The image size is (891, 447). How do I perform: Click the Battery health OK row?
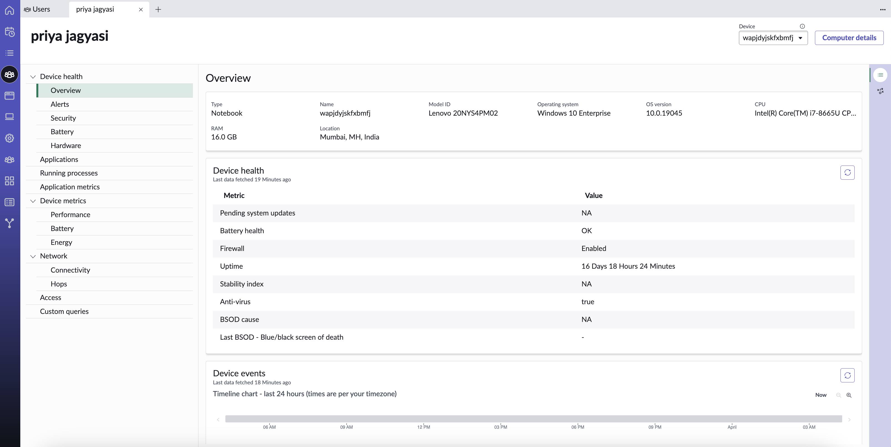tap(533, 231)
